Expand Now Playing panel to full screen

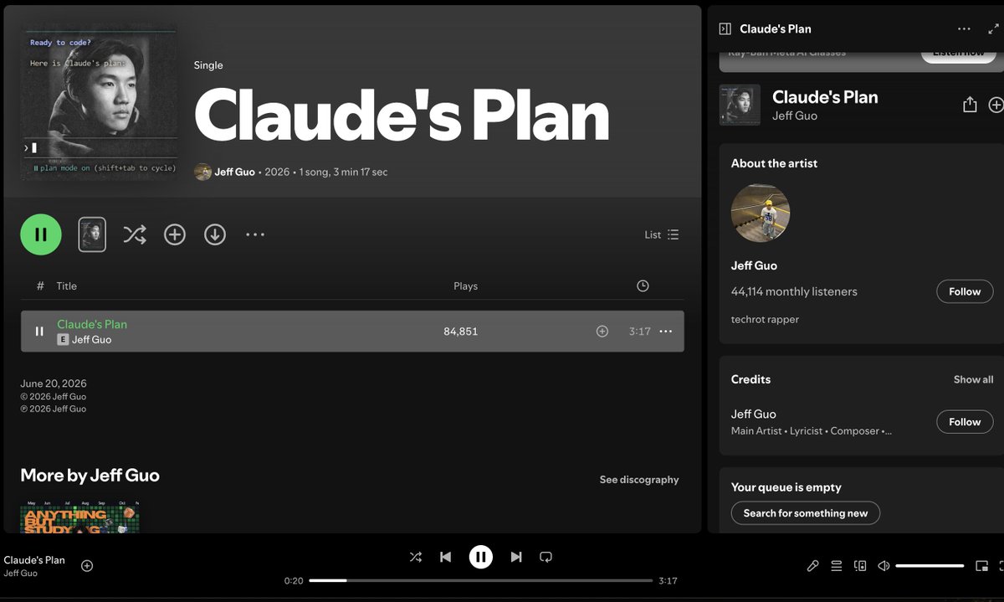pyautogui.click(x=994, y=28)
